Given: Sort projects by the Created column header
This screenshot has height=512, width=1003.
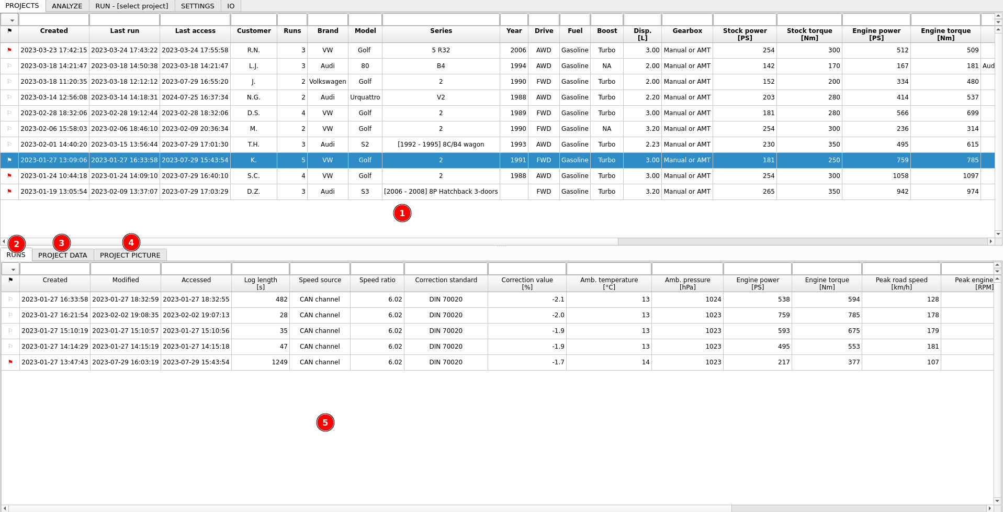Looking at the screenshot, I should coord(54,31).
